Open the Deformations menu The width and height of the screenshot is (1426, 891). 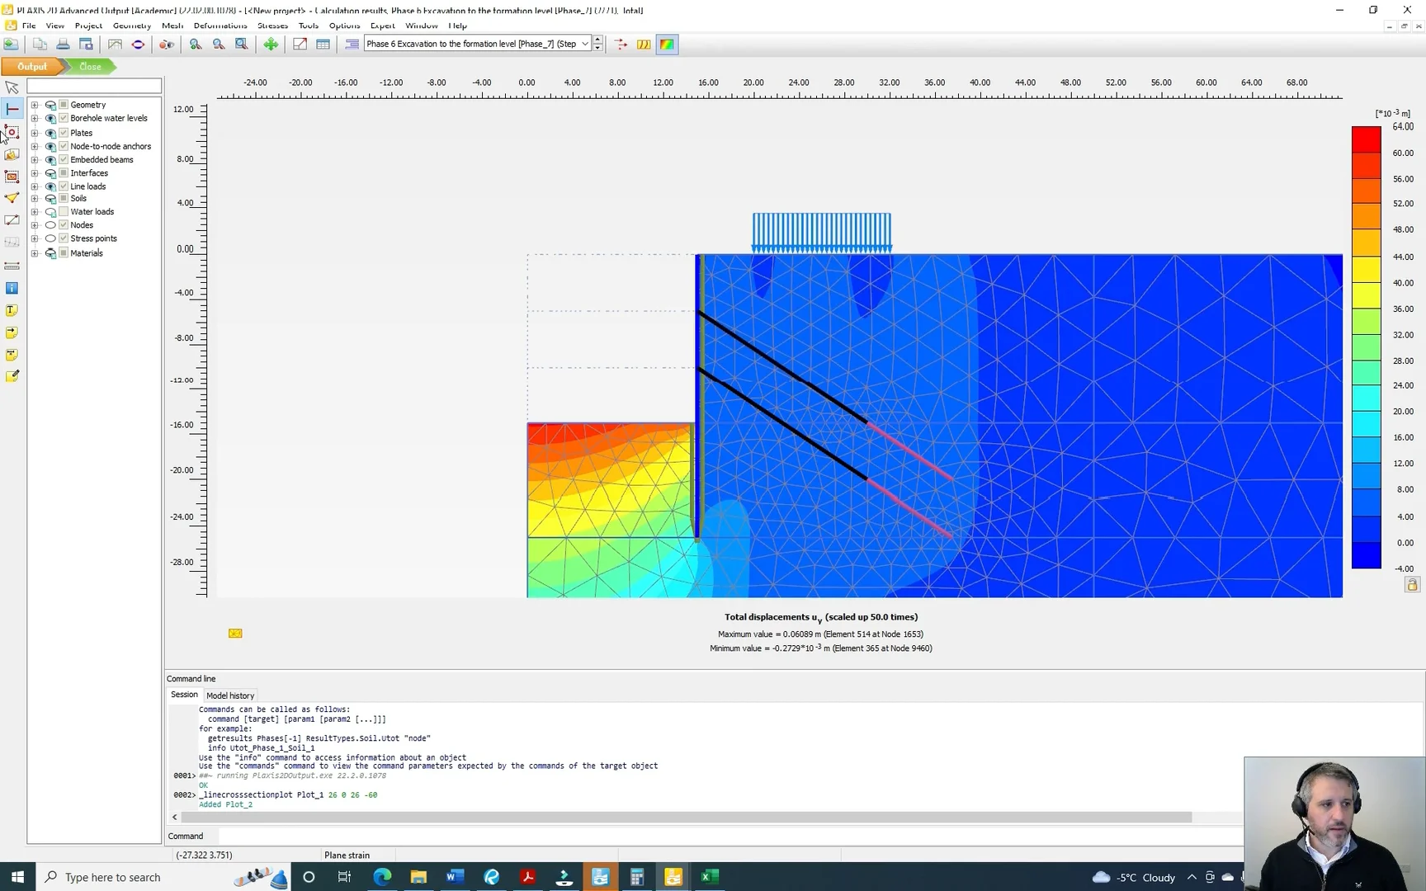[x=220, y=26]
